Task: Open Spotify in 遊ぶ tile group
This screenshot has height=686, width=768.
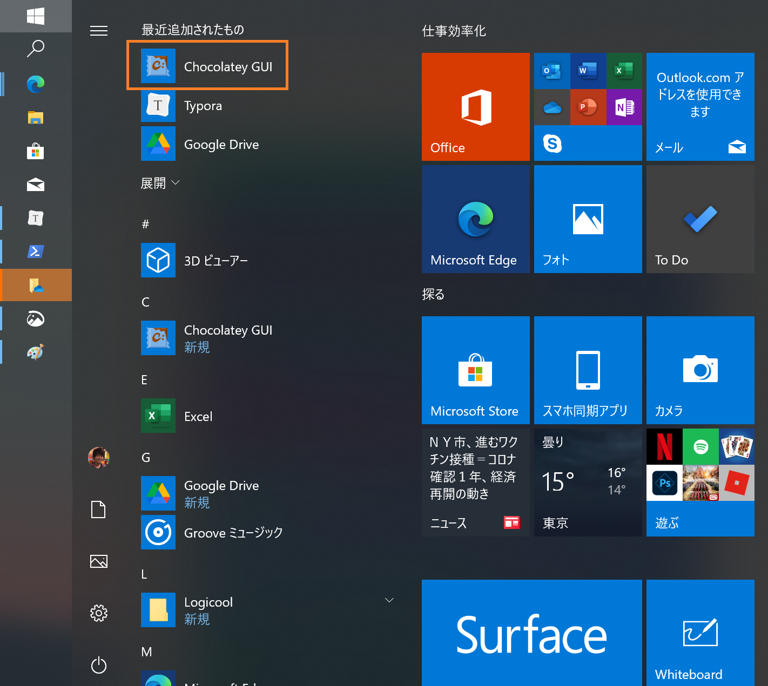Action: pyautogui.click(x=700, y=446)
